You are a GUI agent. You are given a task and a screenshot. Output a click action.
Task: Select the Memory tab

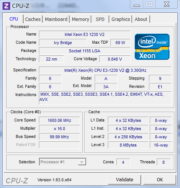80,19
